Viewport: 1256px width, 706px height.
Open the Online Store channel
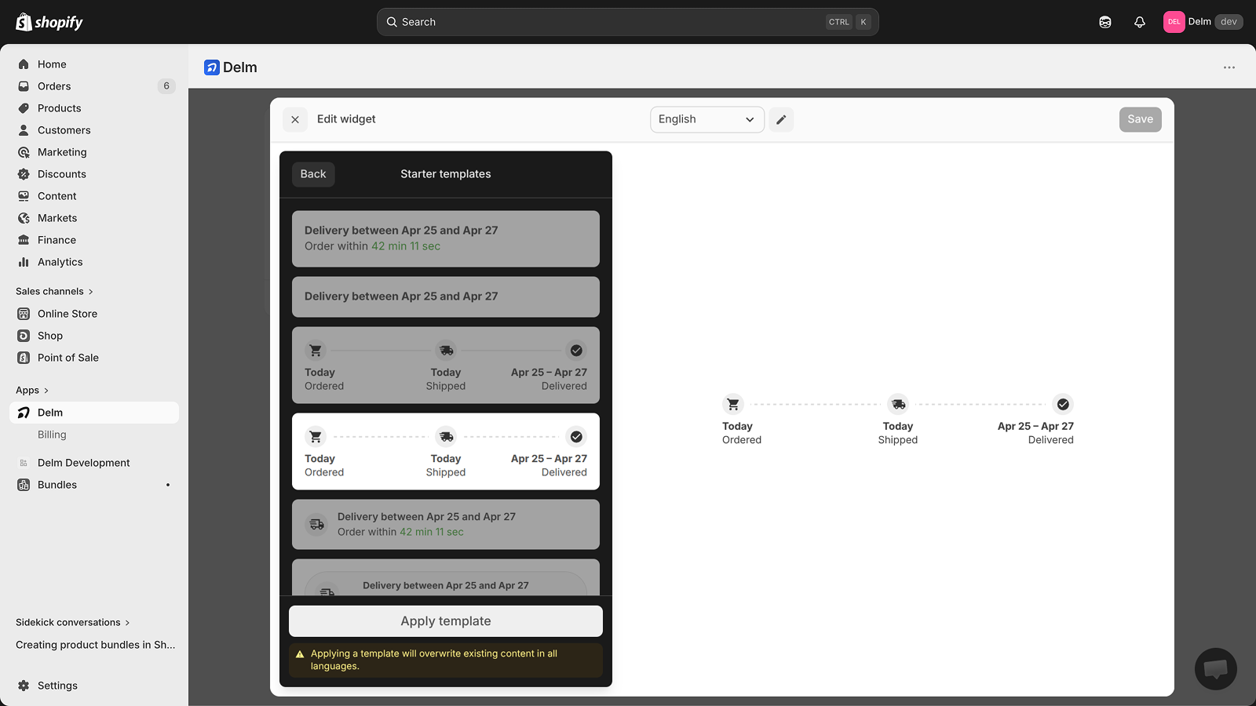pos(68,313)
